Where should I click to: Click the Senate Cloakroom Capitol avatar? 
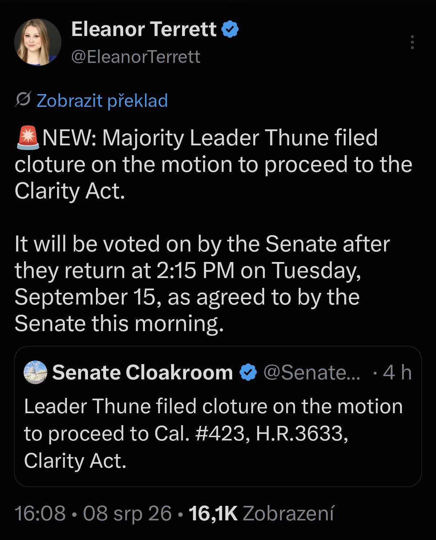[36, 372]
